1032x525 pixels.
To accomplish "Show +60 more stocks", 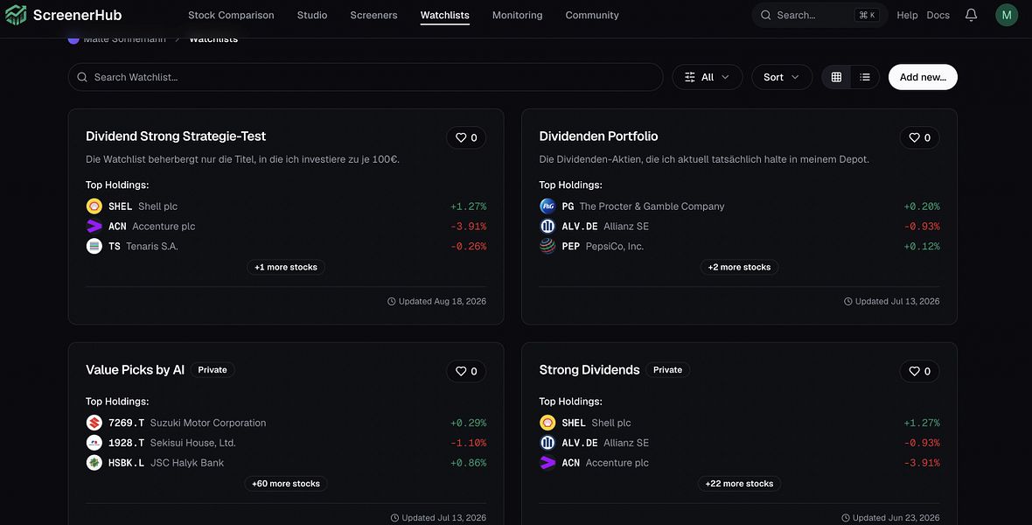I will [286, 484].
